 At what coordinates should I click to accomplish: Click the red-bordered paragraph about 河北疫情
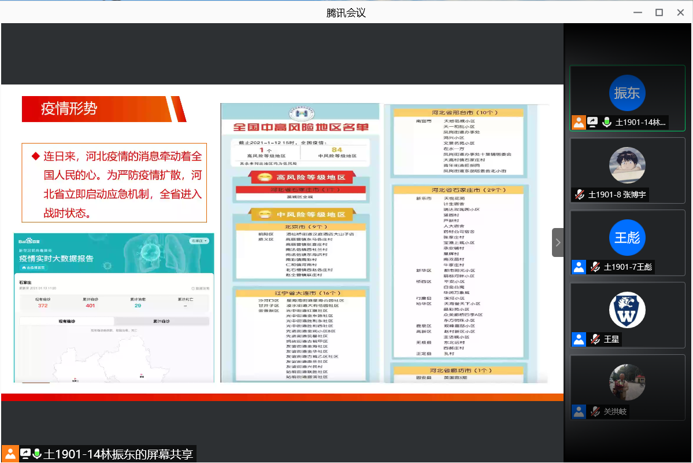pos(114,183)
